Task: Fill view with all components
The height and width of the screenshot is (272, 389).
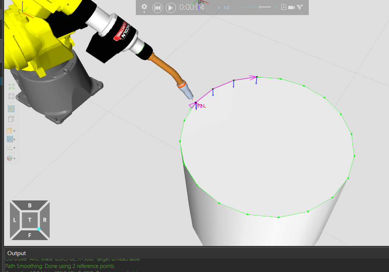Action: tap(11, 86)
